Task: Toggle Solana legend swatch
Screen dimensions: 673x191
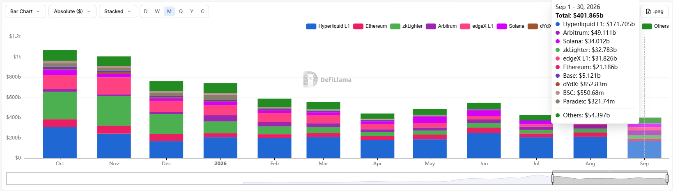Action: click(x=502, y=26)
